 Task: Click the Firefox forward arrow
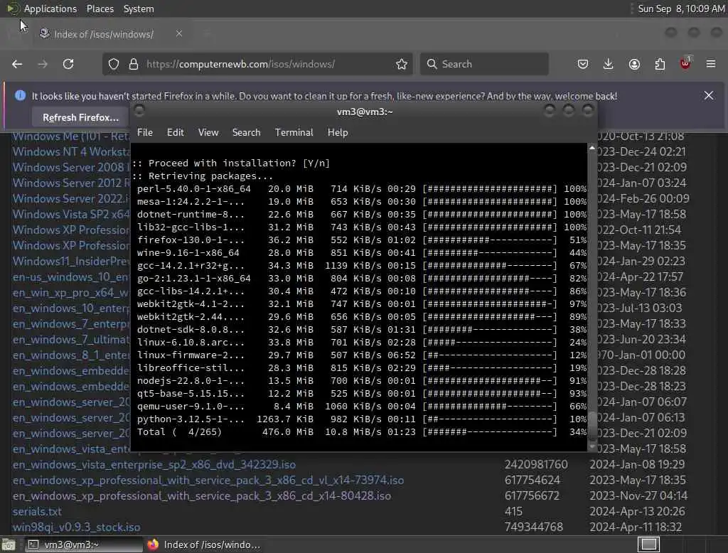coord(43,64)
